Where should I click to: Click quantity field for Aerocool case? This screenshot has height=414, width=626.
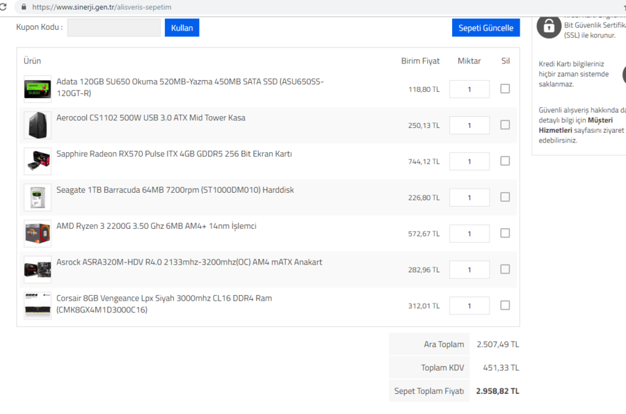tap(469, 125)
